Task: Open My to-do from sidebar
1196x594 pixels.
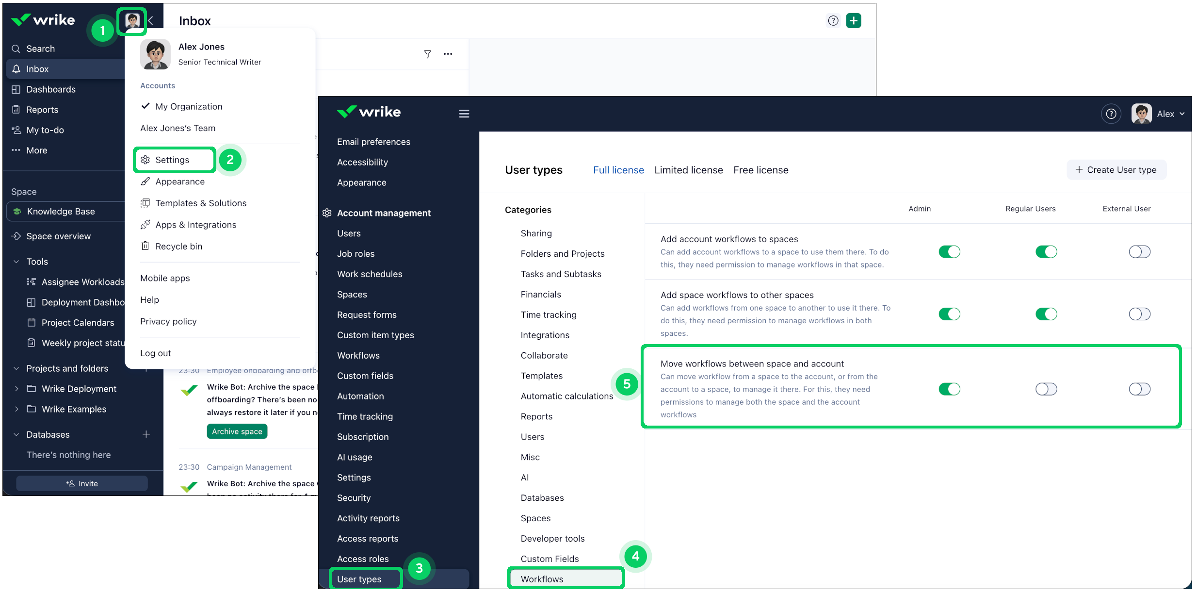Action: [45, 130]
